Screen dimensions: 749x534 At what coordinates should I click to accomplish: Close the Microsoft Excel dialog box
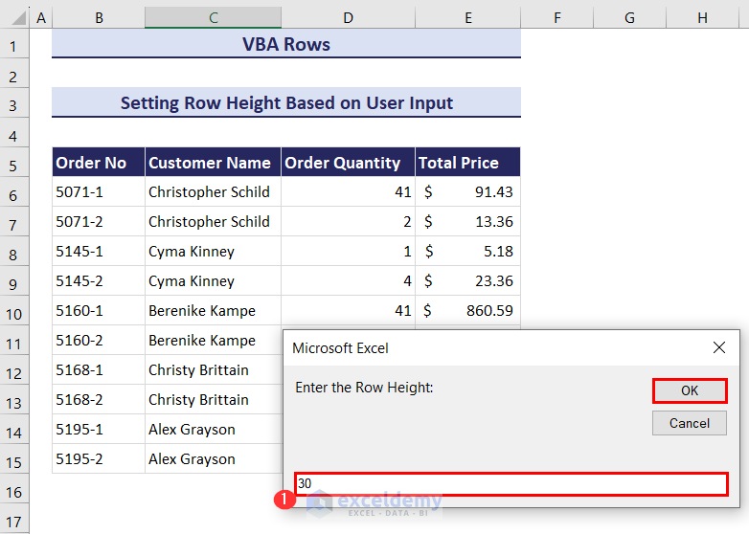tap(719, 348)
